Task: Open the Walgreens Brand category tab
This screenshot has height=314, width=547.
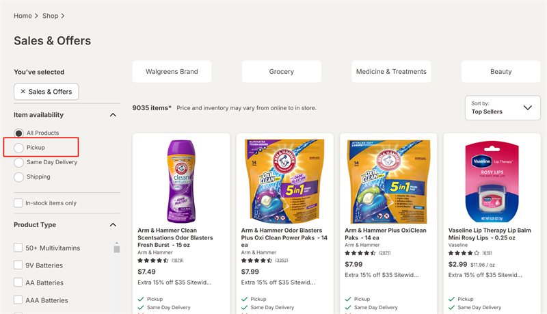Action: [x=172, y=72]
